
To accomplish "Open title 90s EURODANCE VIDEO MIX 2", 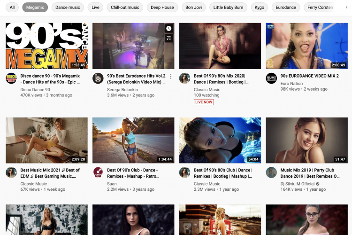I will [310, 76].
